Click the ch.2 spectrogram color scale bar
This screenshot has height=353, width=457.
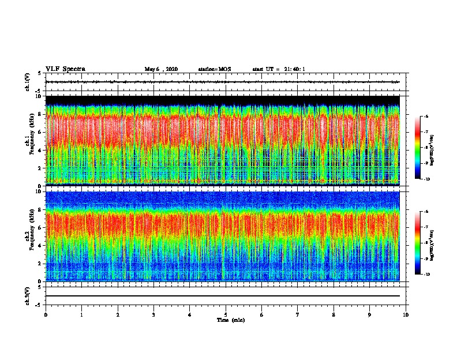417,243
